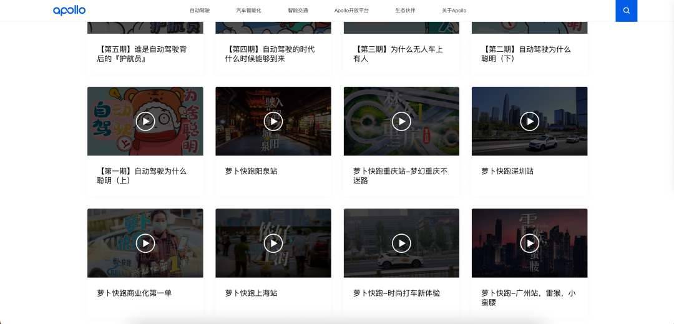Viewport: 674px width, 324px height.
Task: Open the 【第三期】为什么无人车上有人 title
Action: pos(398,54)
